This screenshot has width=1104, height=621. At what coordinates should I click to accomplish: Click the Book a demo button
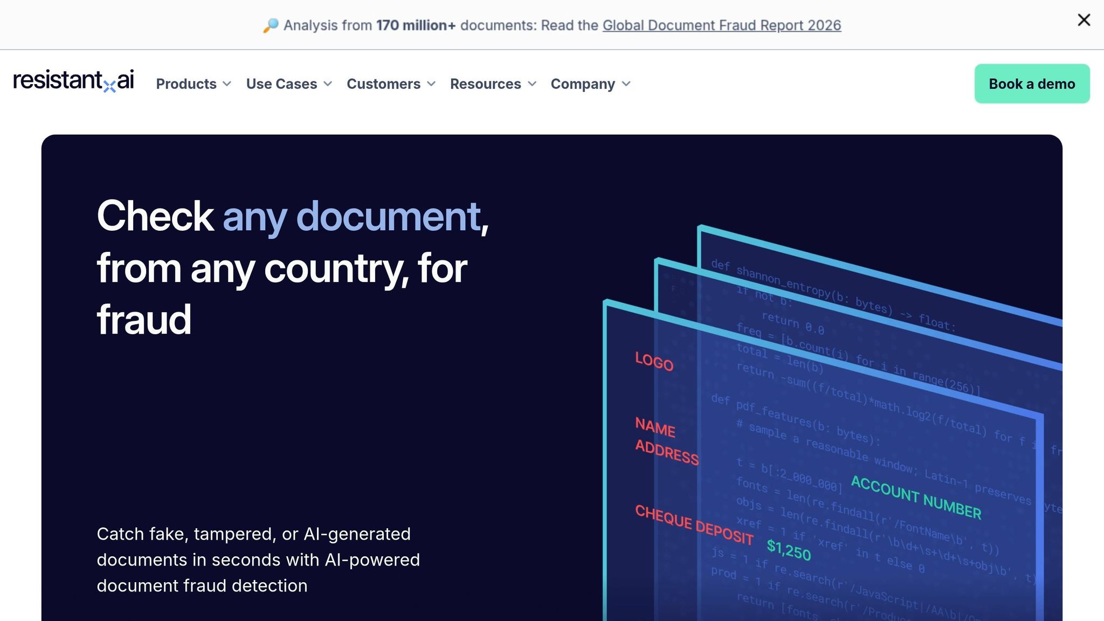tap(1032, 84)
